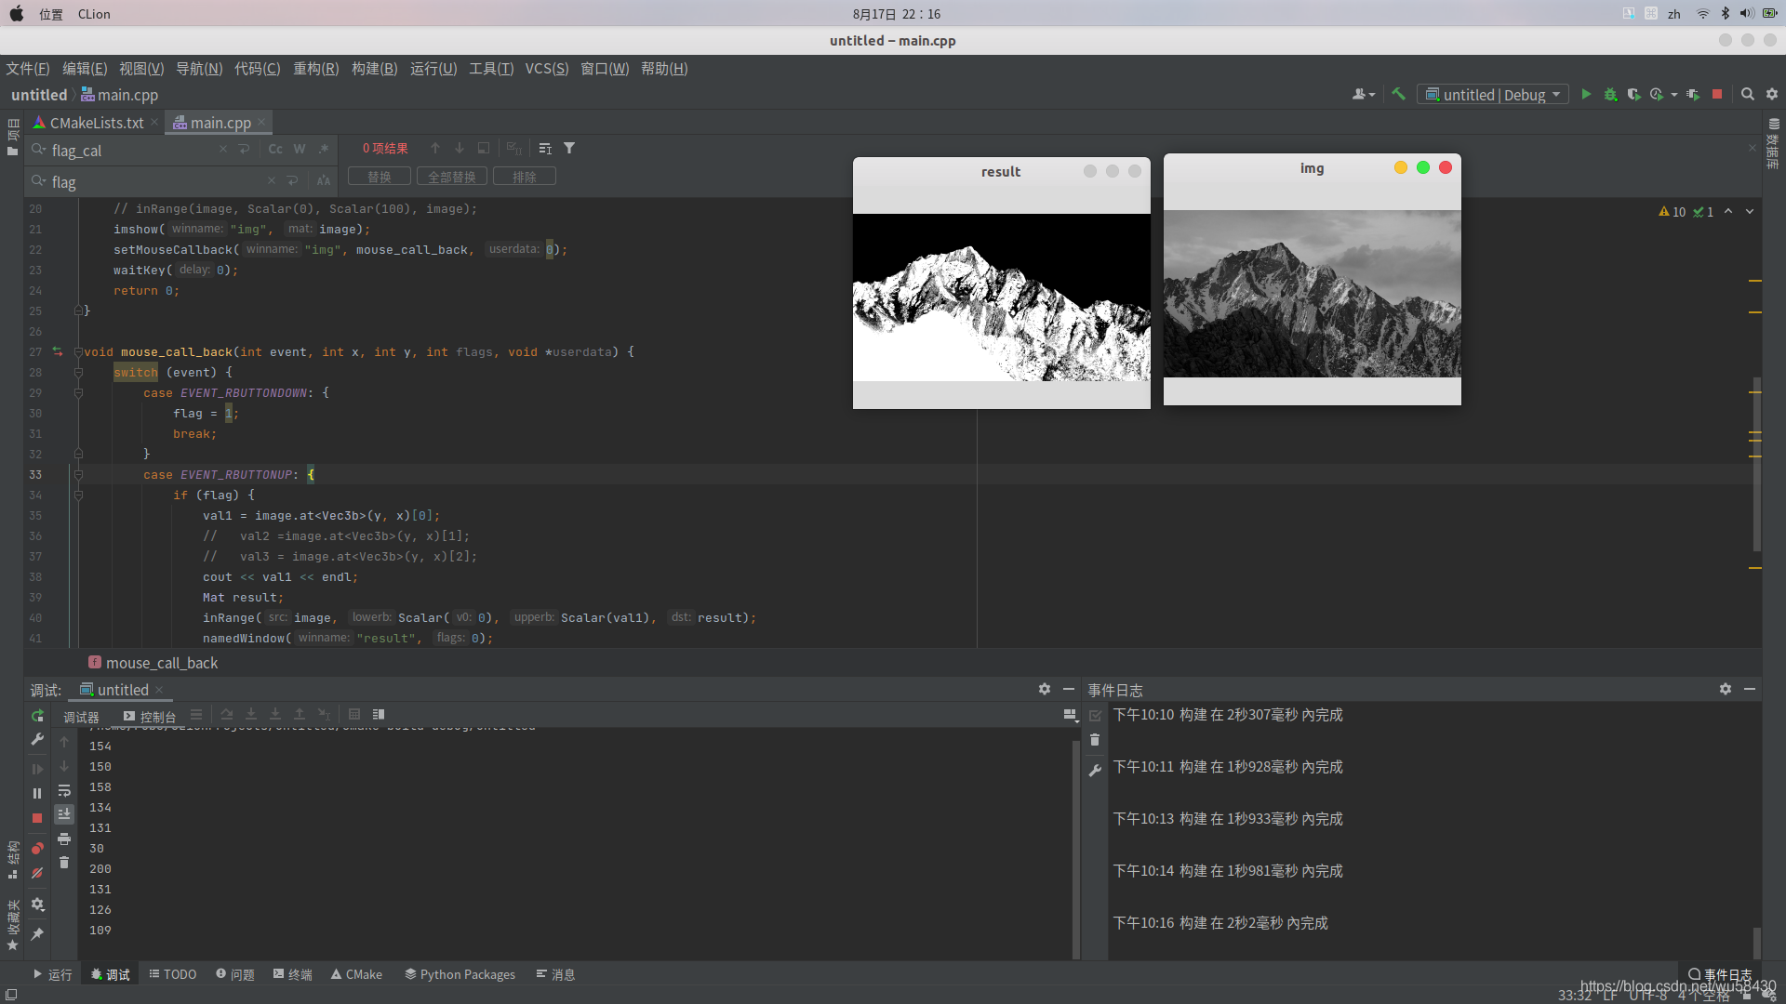Open the 终端 Terminal tool window
Image resolution: width=1786 pixels, height=1004 pixels.
[x=292, y=974]
